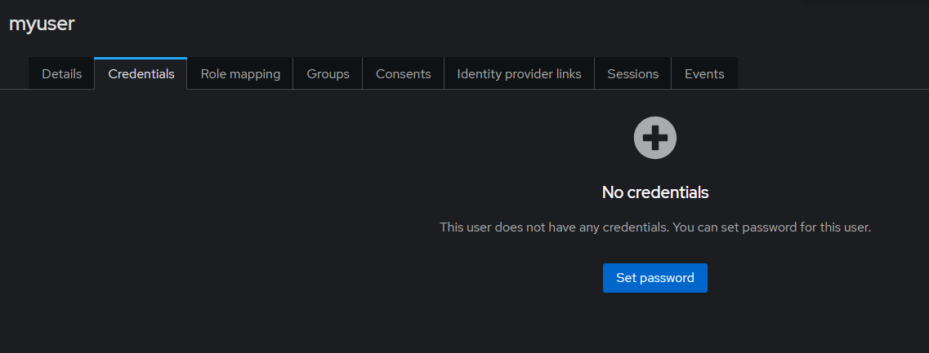Add a credential using the circular plus icon
Screen dimensions: 929x353
pyautogui.click(x=654, y=138)
